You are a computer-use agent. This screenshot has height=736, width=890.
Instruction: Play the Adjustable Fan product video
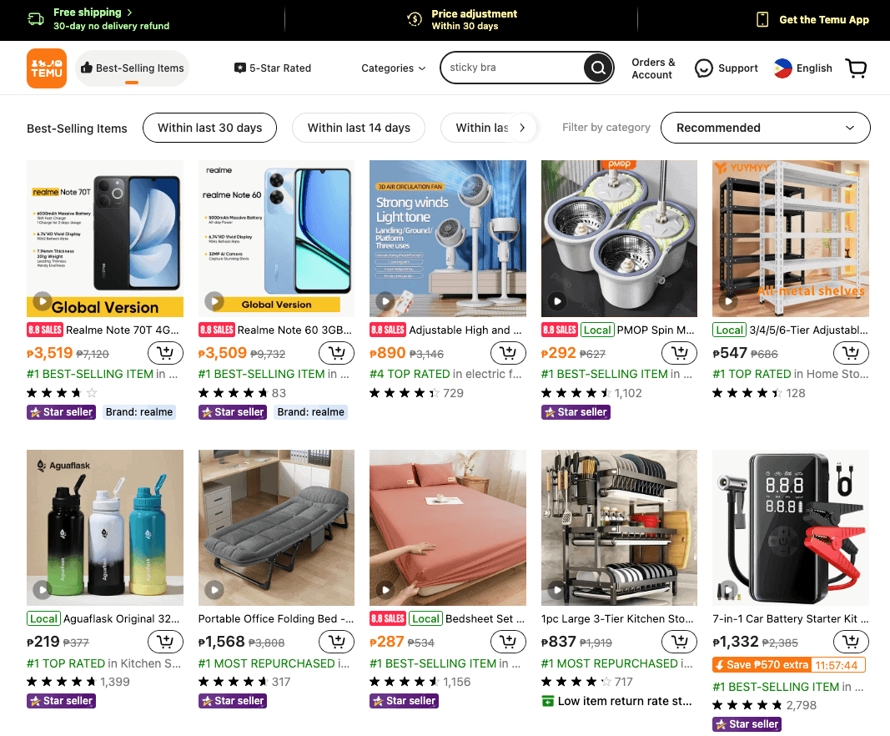tap(385, 301)
